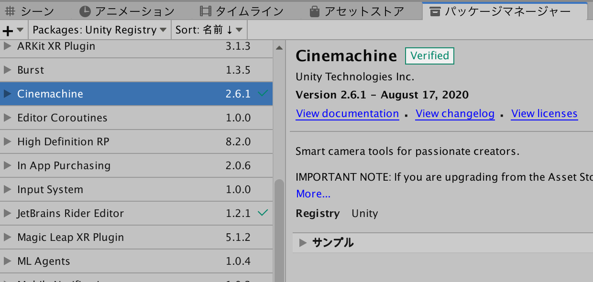Click the アニメーション tab clock icon
Viewport: 593px width, 282px height.
pyautogui.click(x=85, y=11)
